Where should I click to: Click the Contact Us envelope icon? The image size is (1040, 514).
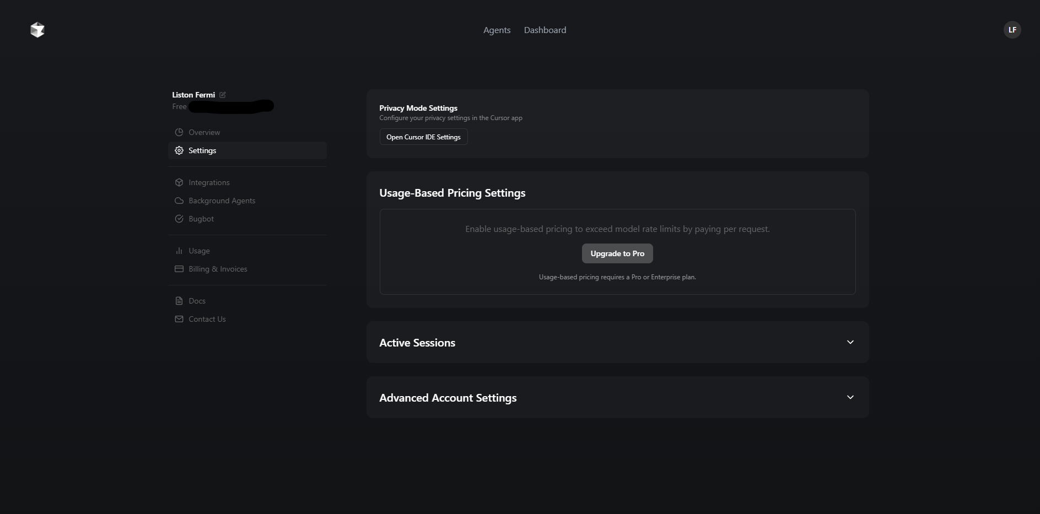(179, 319)
